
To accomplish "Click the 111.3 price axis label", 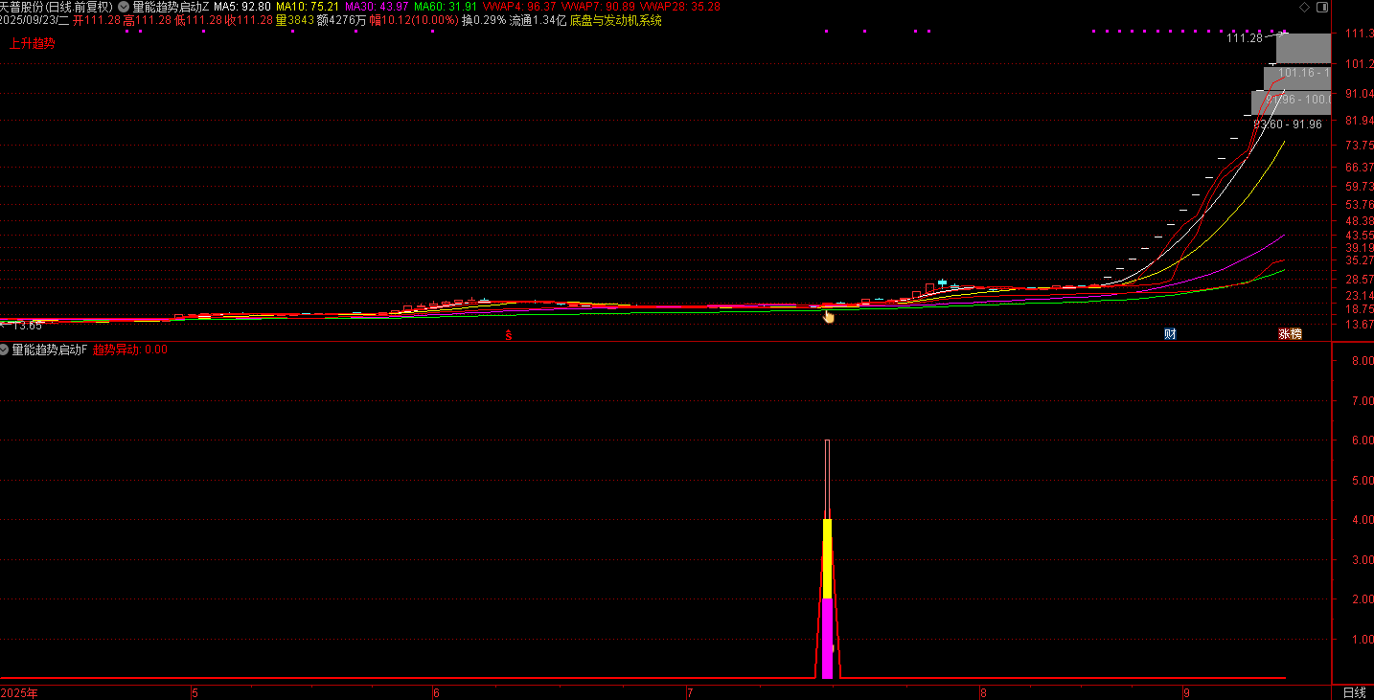I will pos(1360,34).
